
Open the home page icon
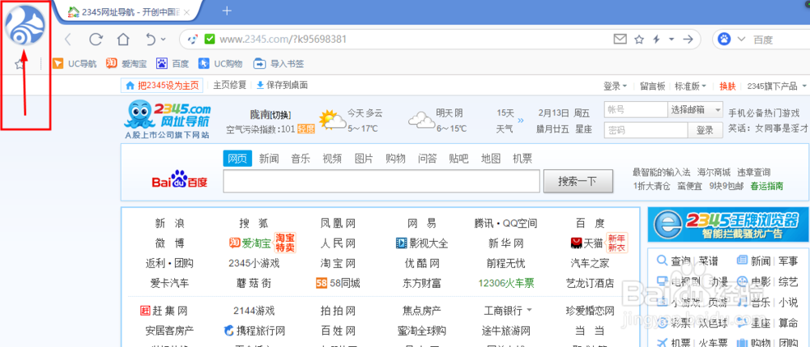pos(123,39)
